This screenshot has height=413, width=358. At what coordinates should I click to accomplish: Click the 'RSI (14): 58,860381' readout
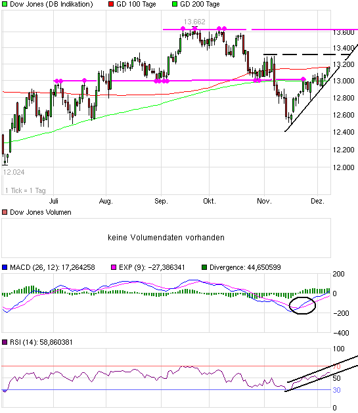(41, 342)
